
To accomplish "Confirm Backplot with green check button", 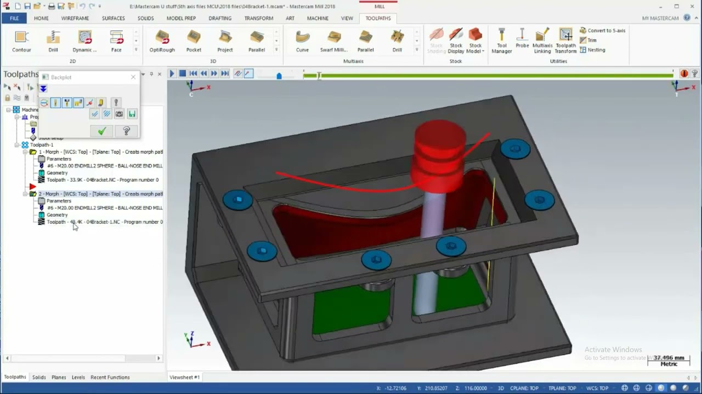I will pos(101,131).
